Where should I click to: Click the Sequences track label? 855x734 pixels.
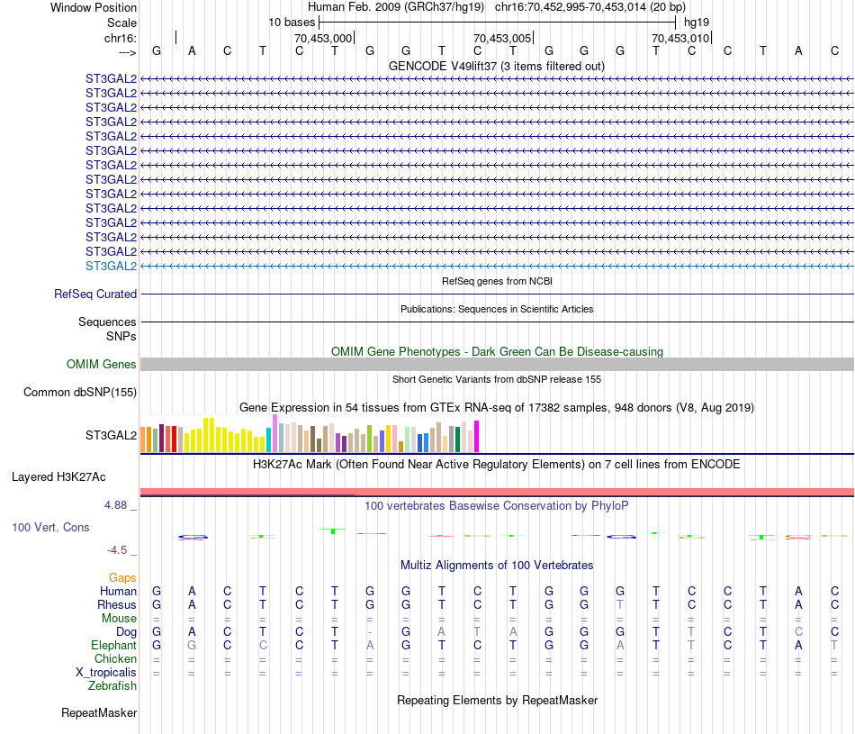[107, 322]
